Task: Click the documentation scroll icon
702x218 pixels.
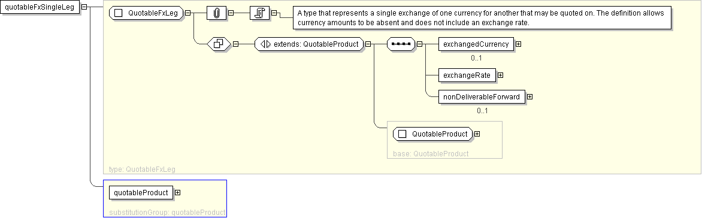Action: (x=259, y=13)
